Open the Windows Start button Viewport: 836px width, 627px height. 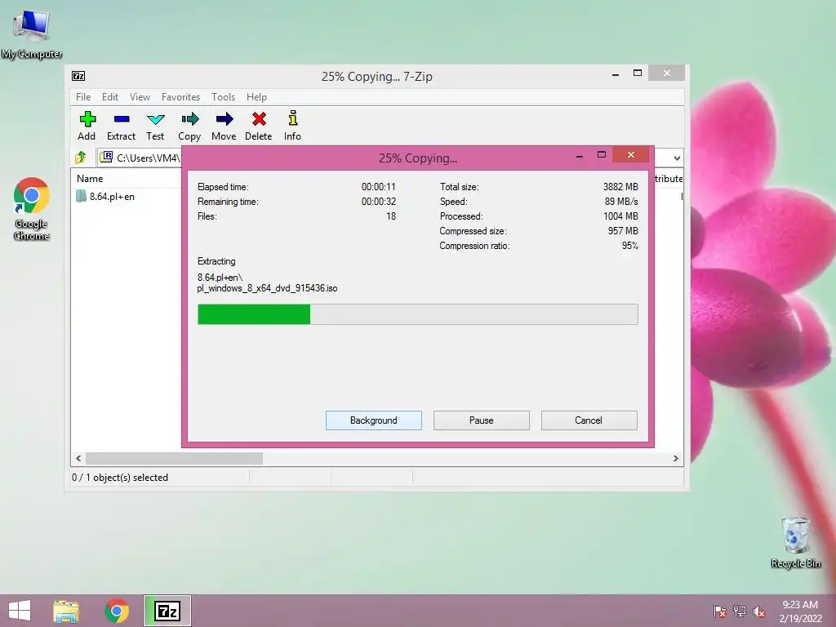(20, 611)
